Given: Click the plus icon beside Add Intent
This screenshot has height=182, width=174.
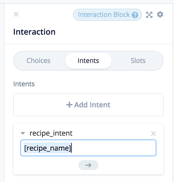Looking at the screenshot, I should coord(69,105).
